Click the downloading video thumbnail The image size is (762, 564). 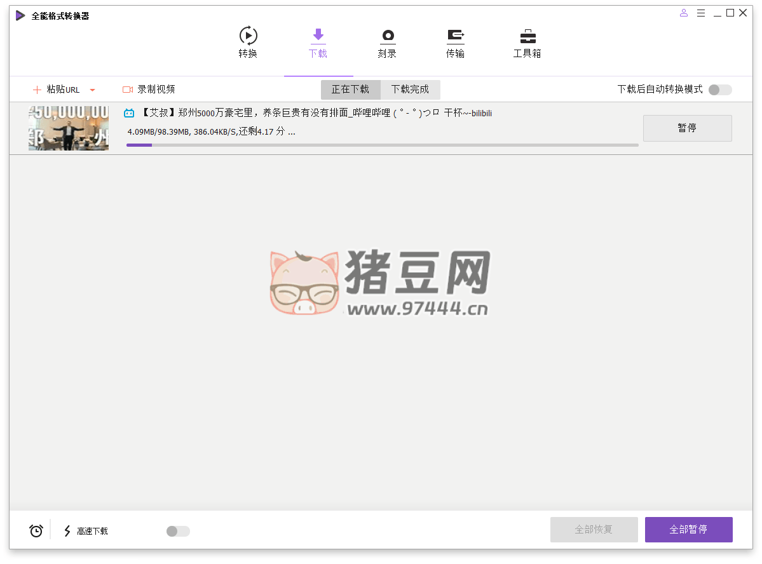(69, 128)
